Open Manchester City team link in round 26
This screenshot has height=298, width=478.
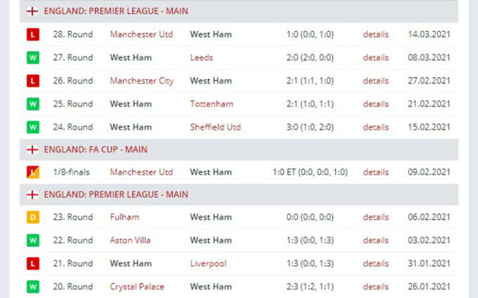point(141,81)
